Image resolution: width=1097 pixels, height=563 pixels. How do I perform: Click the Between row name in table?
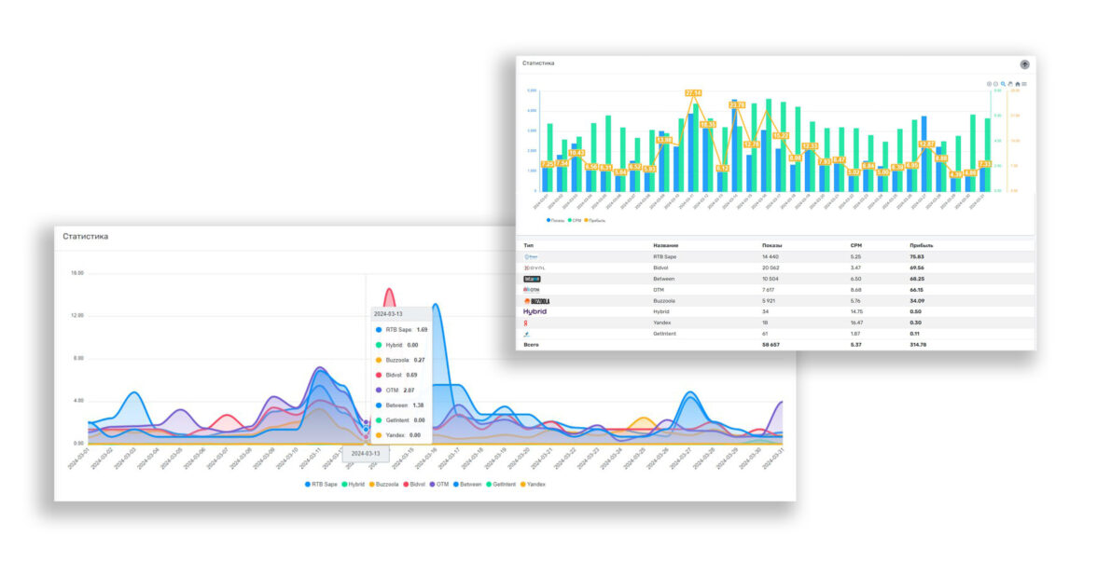[663, 279]
